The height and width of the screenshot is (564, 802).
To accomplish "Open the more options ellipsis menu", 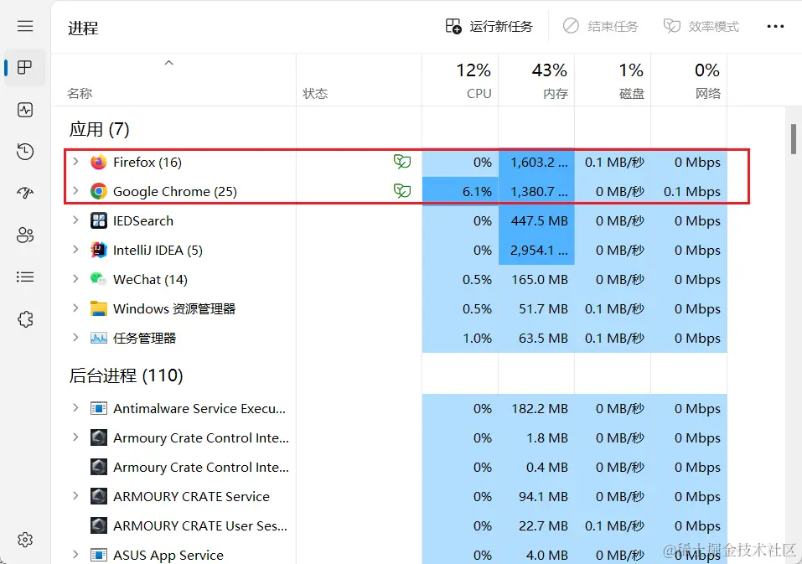I will click(x=775, y=26).
